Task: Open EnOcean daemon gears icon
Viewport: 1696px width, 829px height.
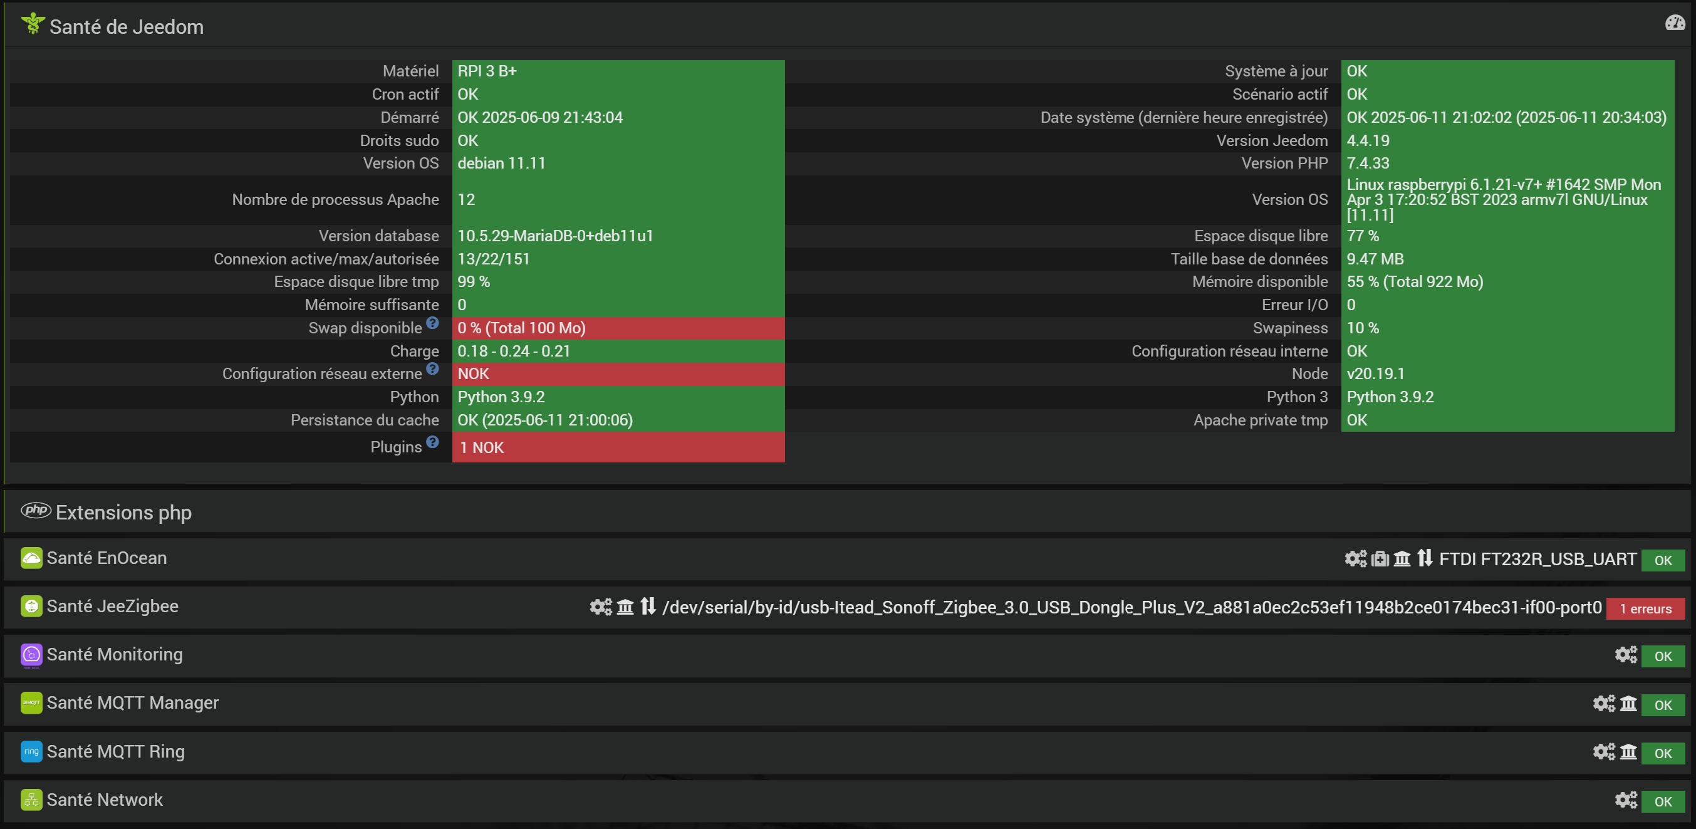Action: tap(1356, 559)
